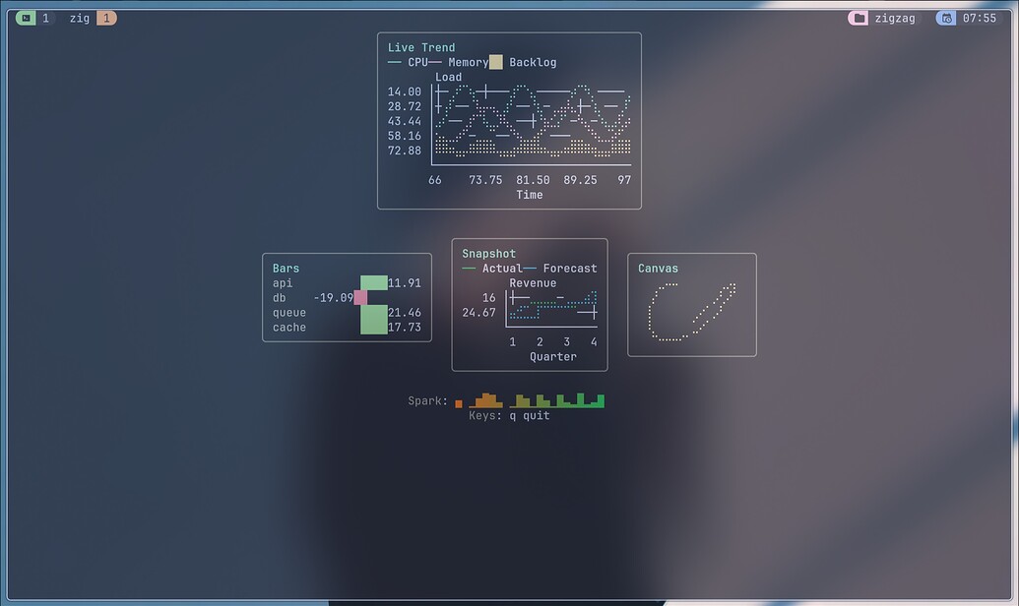Click the "21.46" queue value
Screen dimensions: 1019x606
click(405, 313)
